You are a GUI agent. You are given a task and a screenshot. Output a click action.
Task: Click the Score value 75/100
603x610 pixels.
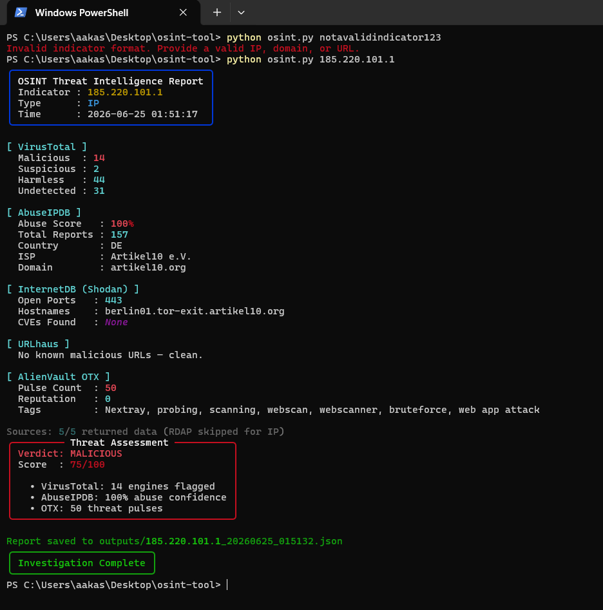88,464
